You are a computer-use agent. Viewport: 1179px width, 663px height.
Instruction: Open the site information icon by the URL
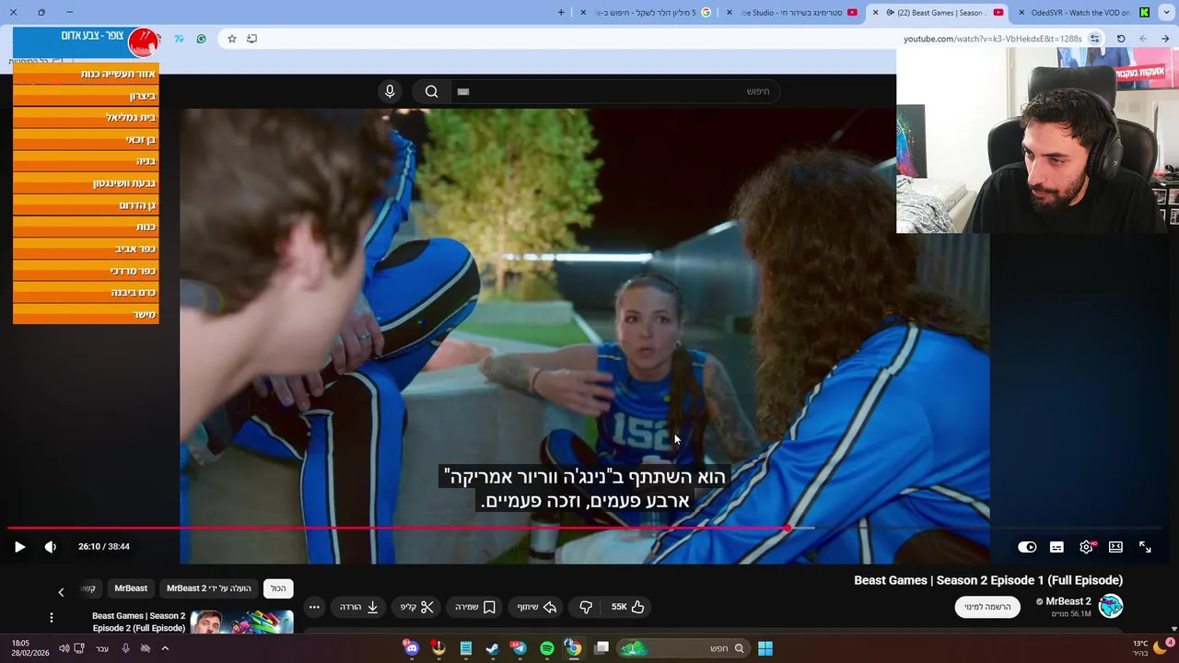pyautogui.click(x=1094, y=39)
